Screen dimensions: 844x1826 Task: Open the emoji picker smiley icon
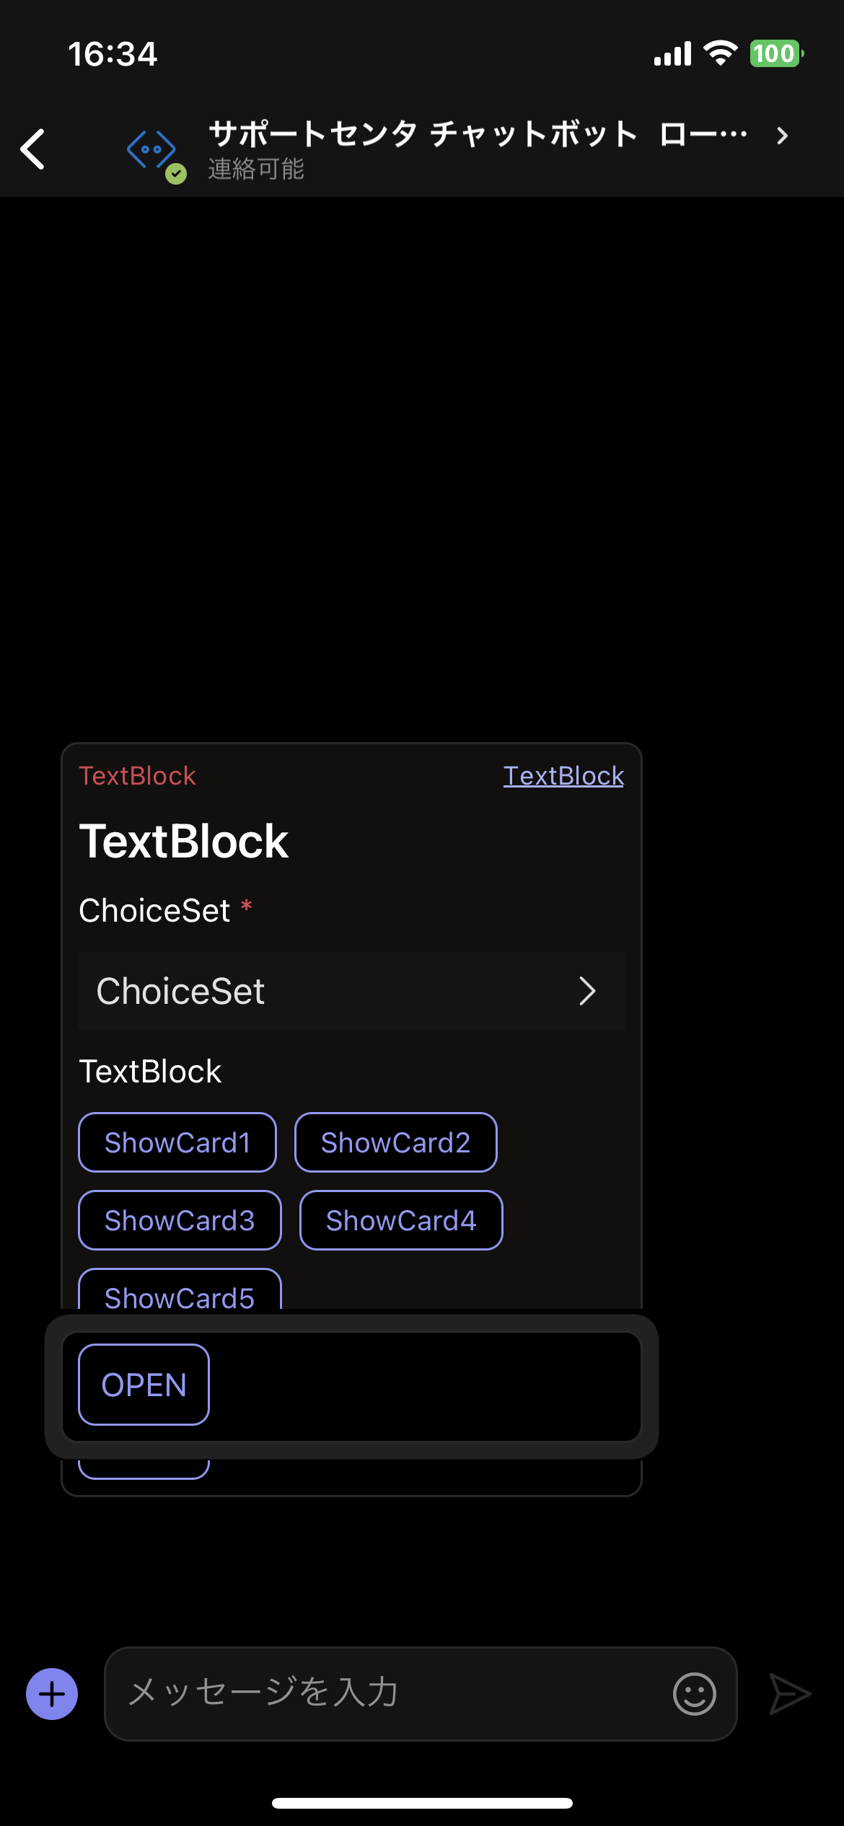point(695,1694)
